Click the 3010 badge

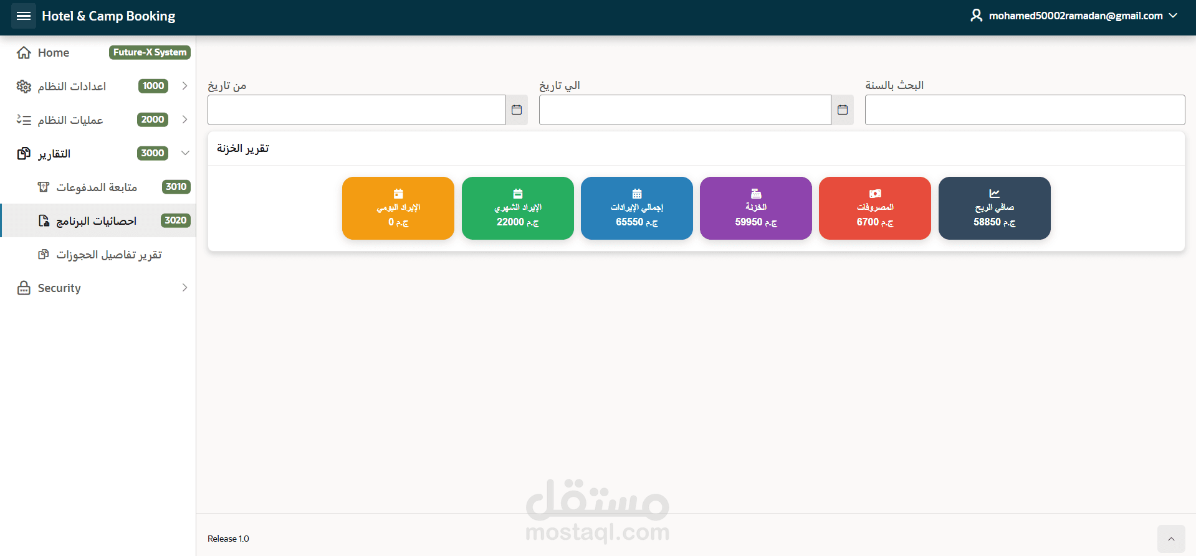tap(176, 187)
